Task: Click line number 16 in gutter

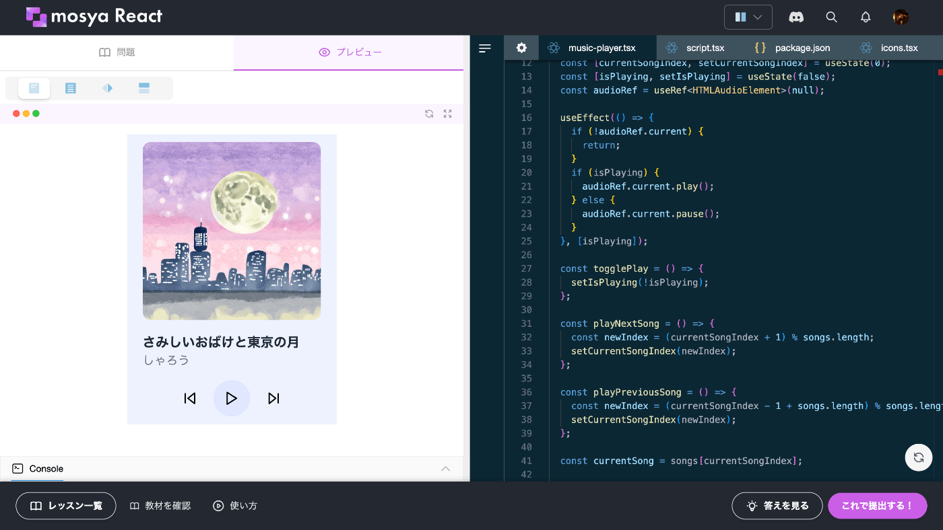Action: [x=526, y=118]
